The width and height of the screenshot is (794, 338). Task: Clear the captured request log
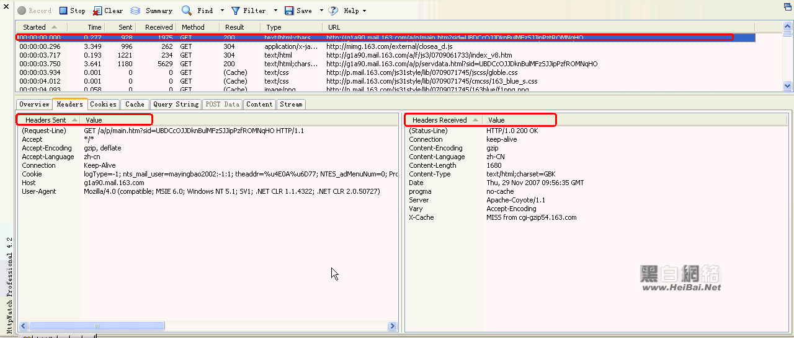click(x=108, y=11)
